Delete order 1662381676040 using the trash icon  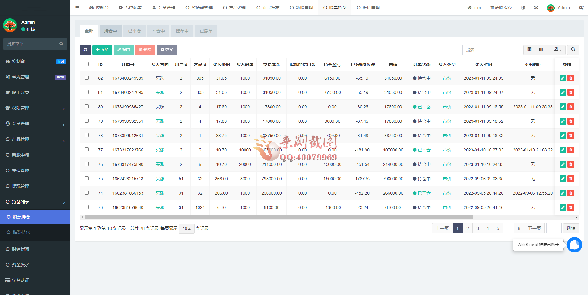point(571,207)
